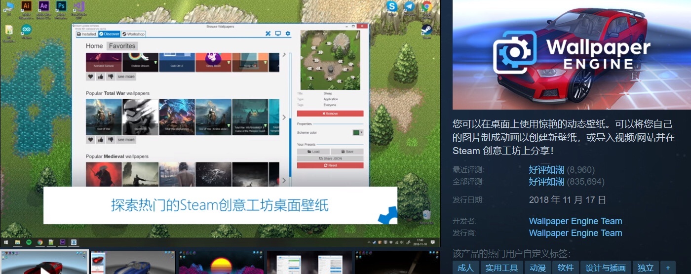Open Chrome from the taskbar
Viewport: 691px width, 274px height.
[x=40, y=242]
